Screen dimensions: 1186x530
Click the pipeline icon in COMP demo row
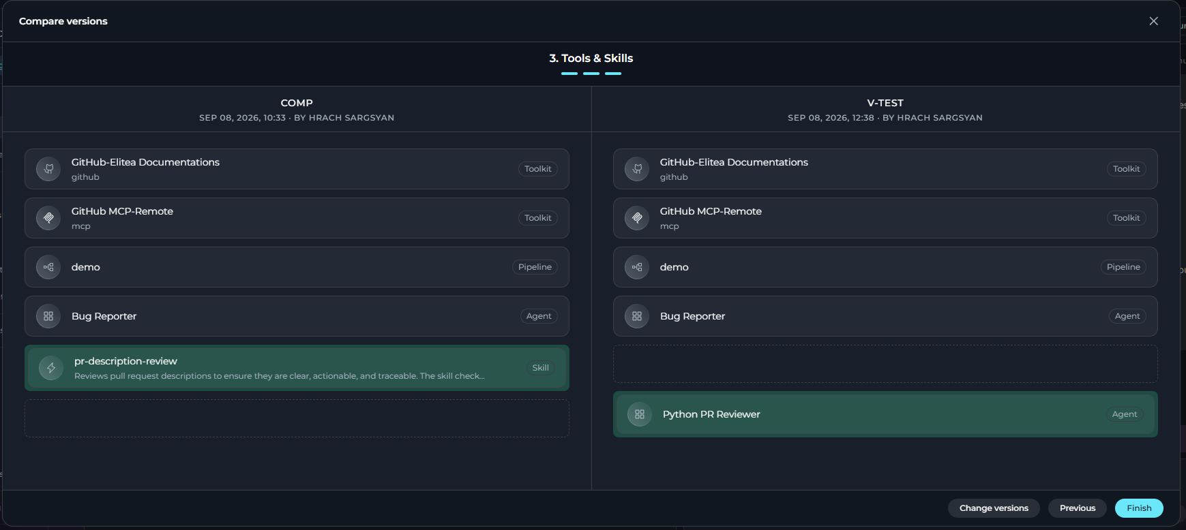pyautogui.click(x=48, y=267)
